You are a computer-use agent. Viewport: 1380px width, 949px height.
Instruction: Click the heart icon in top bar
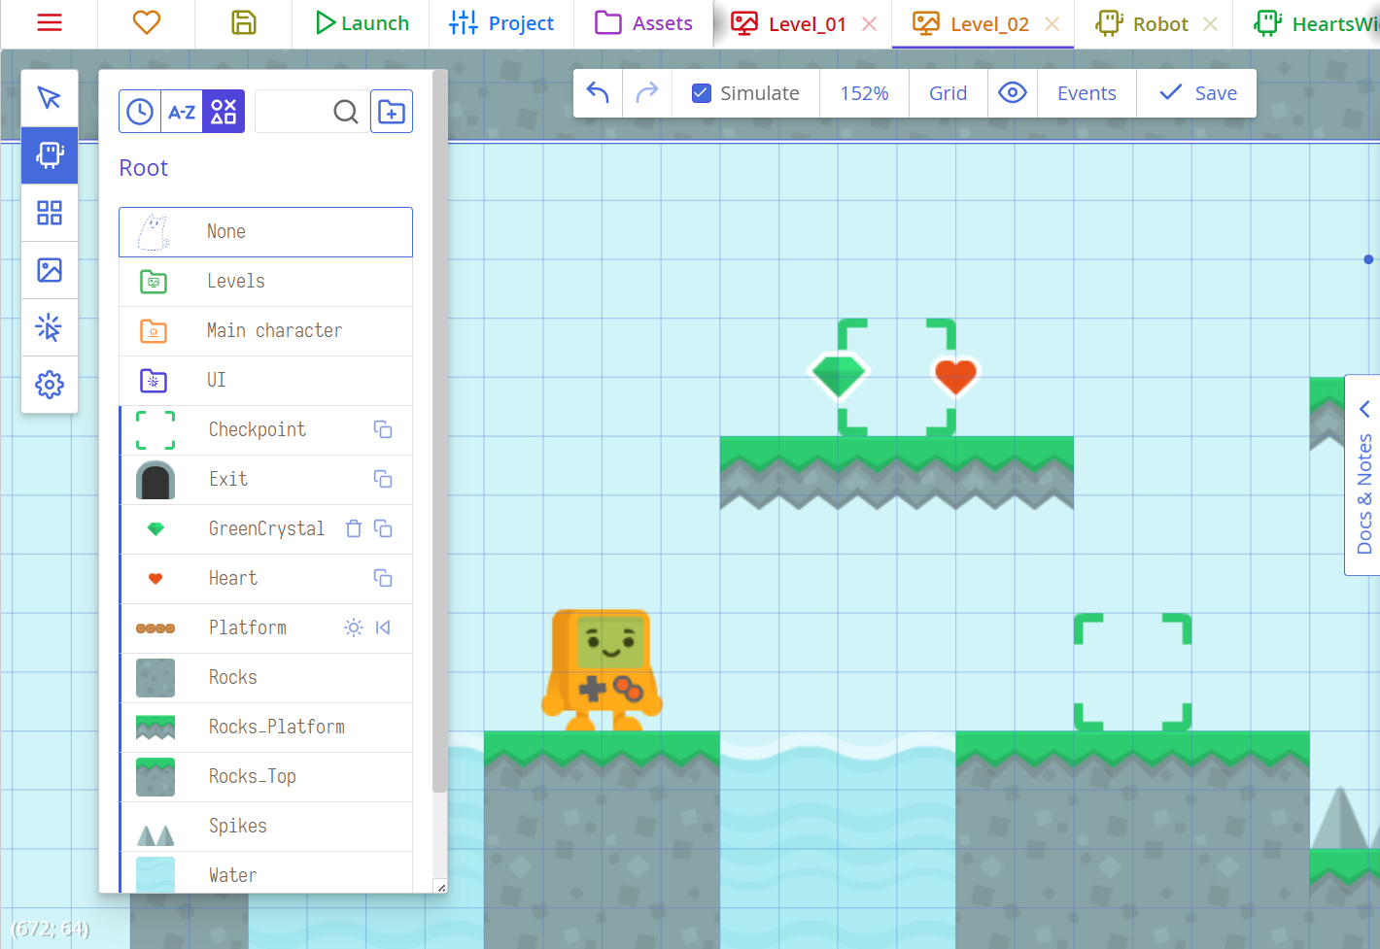[146, 23]
